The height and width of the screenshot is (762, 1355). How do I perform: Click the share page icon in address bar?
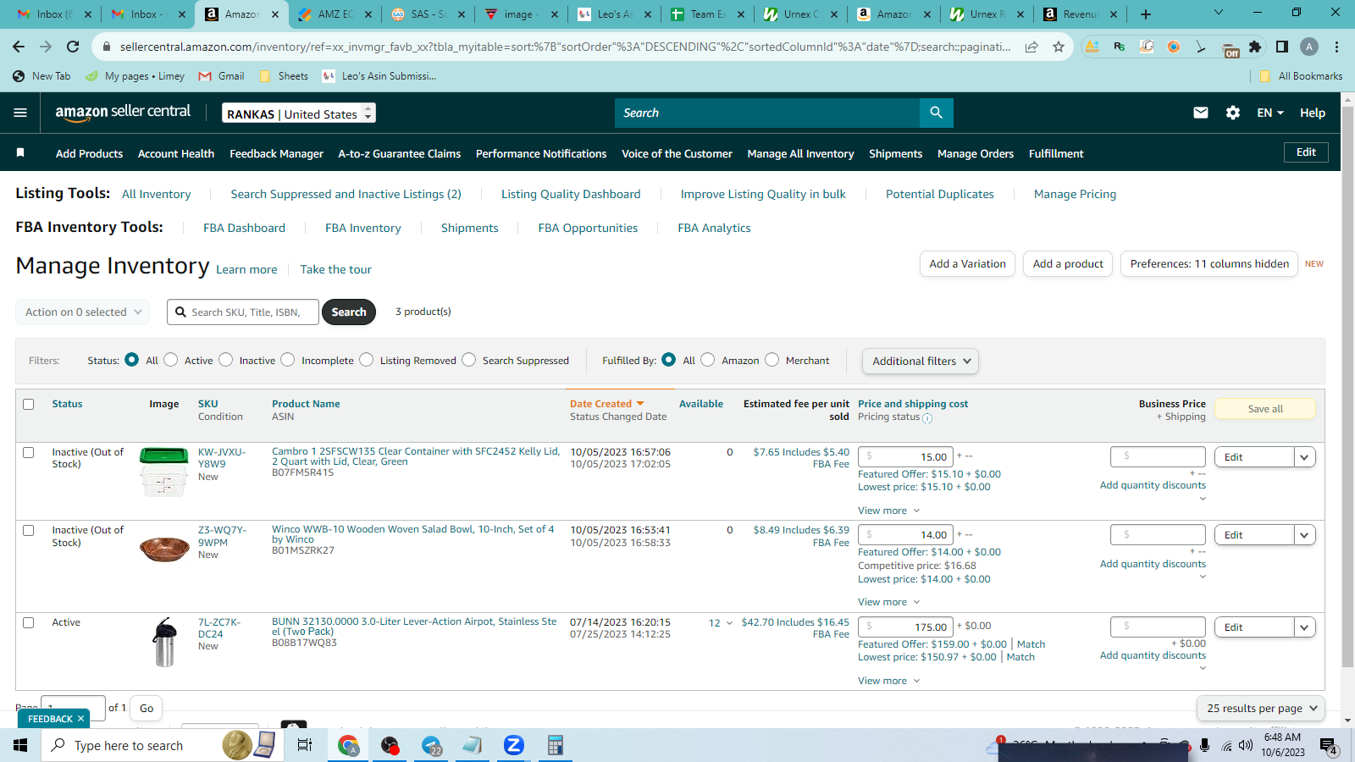pos(1031,47)
